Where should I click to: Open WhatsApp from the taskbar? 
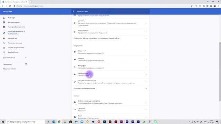[x=144, y=122]
